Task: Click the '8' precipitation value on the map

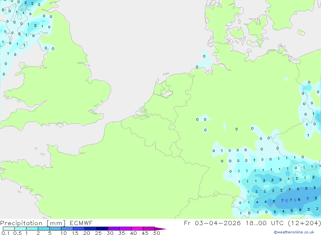Action: pyautogui.click(x=299, y=199)
